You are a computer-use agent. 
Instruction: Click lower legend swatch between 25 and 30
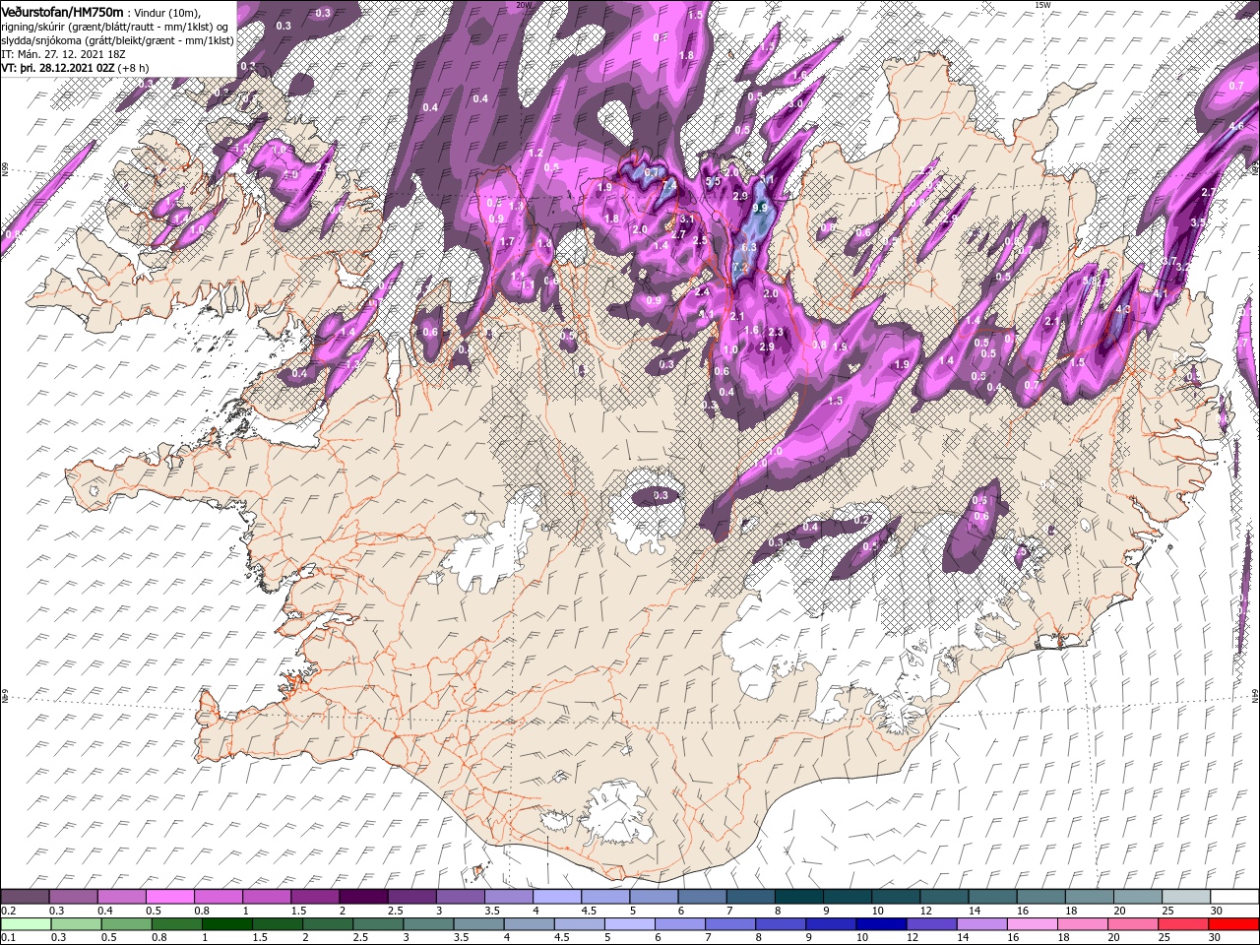coord(1183,924)
